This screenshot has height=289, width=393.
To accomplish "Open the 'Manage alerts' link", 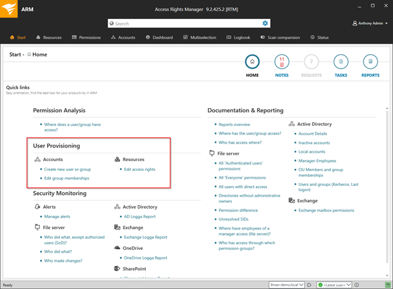I will (57, 217).
